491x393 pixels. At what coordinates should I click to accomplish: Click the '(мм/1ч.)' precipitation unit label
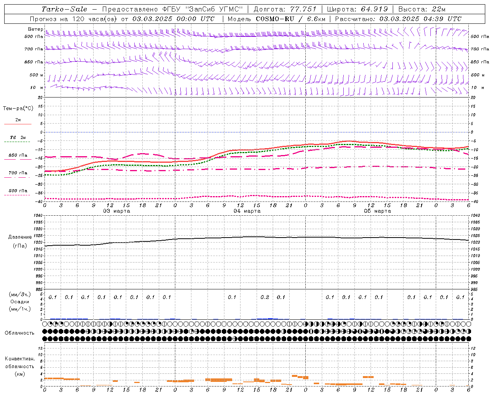[20, 309]
